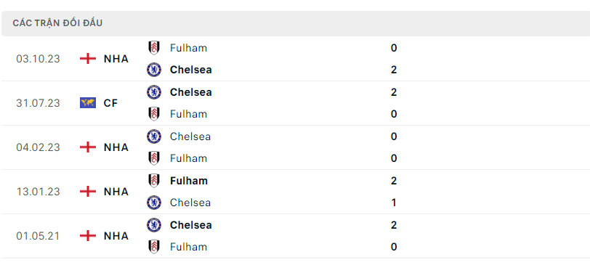Click England flag beside 03.10.23 date

(88, 59)
